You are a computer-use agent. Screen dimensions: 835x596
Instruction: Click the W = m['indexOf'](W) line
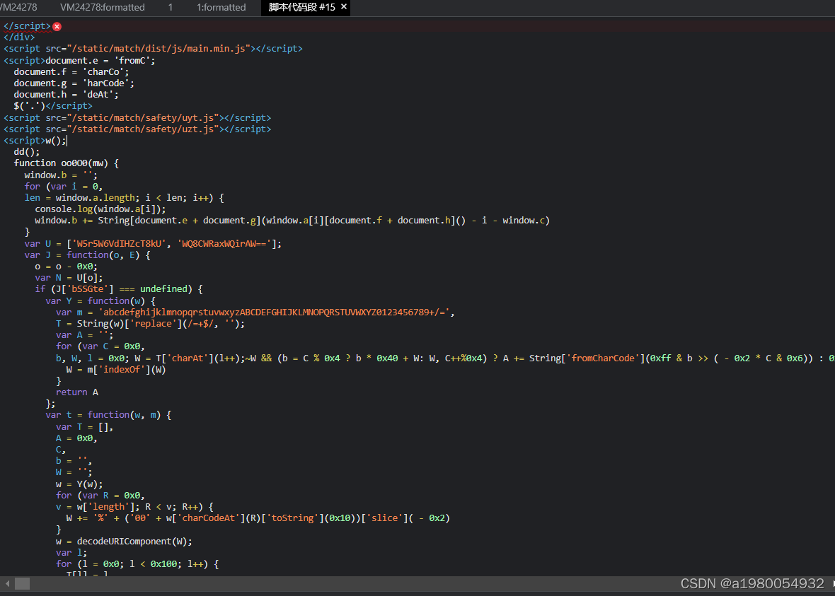tap(116, 369)
